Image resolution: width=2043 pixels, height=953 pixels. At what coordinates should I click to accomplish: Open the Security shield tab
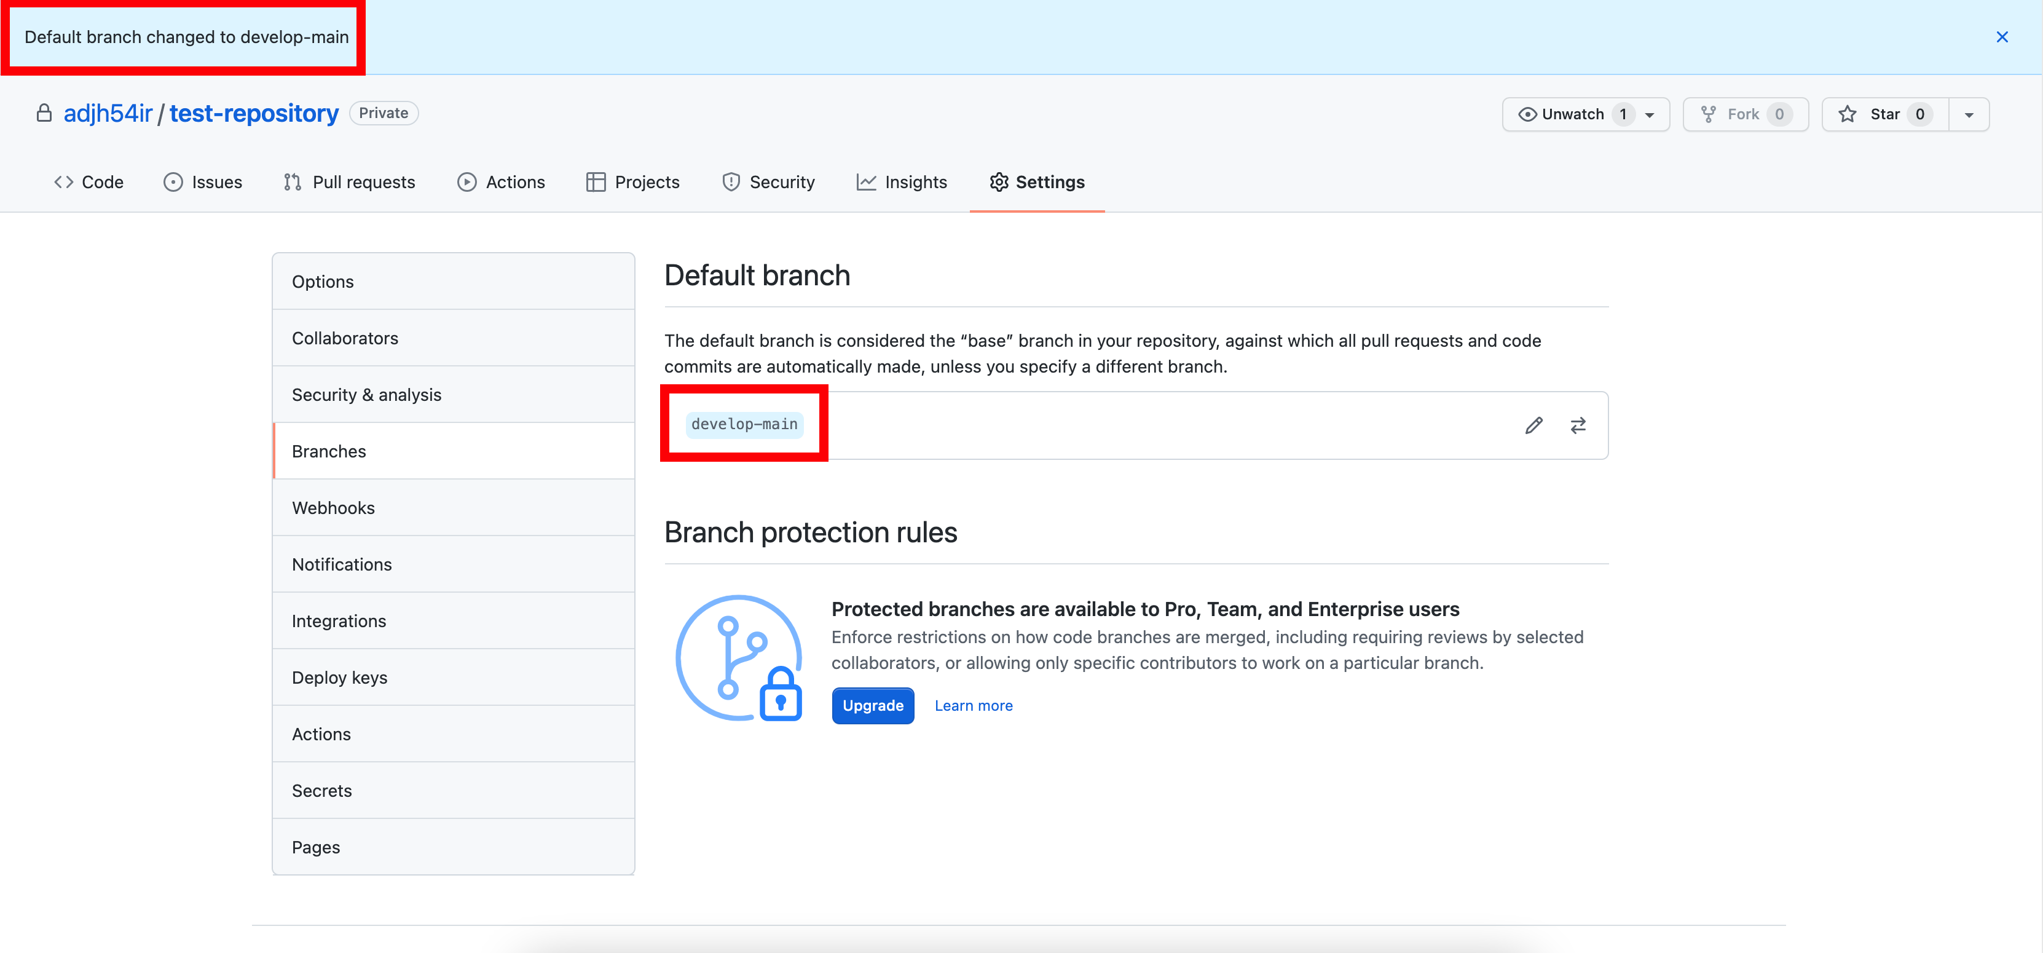[x=768, y=182]
